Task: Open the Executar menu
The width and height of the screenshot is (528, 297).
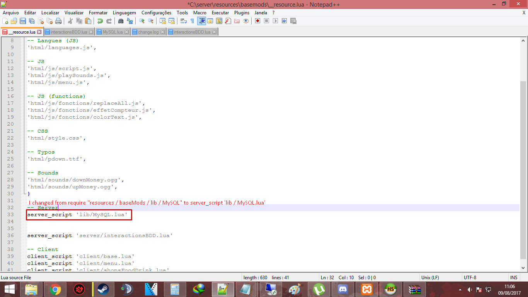Action: [220, 13]
